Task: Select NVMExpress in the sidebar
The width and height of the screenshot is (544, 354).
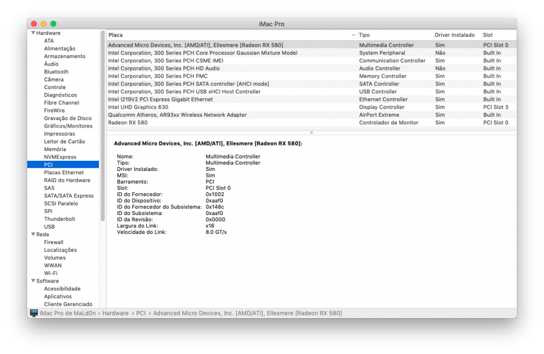Action: (x=60, y=157)
